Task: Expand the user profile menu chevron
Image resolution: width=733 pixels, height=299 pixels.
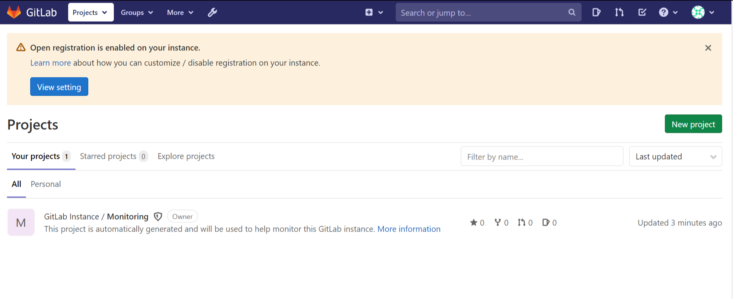Action: pos(712,12)
